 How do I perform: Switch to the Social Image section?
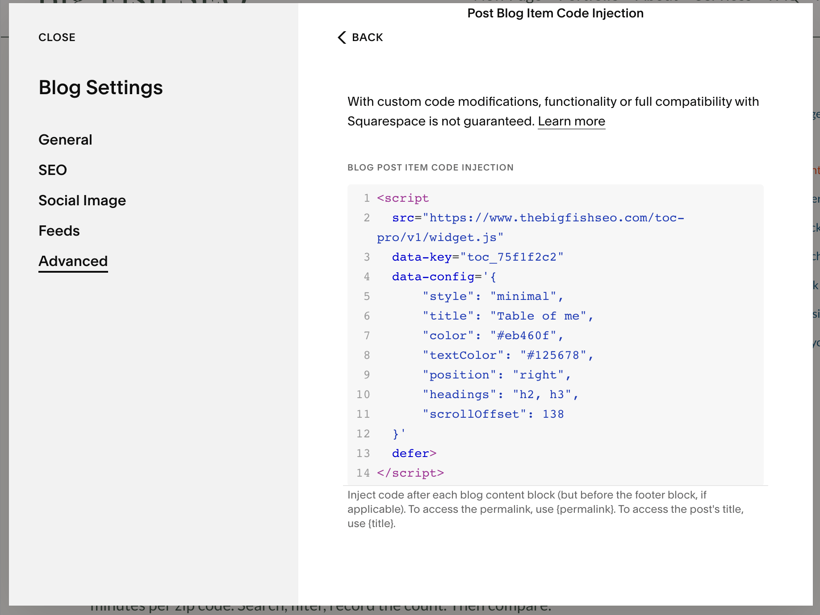pyautogui.click(x=82, y=200)
